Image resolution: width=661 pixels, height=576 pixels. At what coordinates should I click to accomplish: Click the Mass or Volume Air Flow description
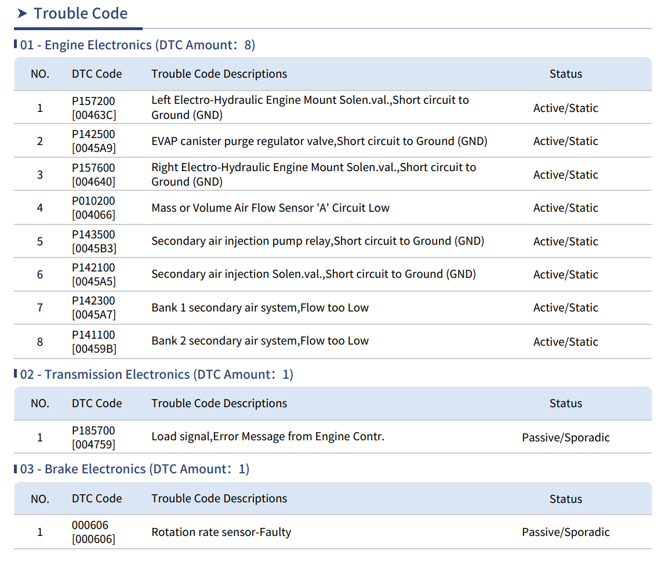coord(270,208)
